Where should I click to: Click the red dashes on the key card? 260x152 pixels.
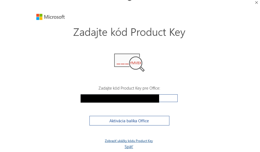(123, 64)
